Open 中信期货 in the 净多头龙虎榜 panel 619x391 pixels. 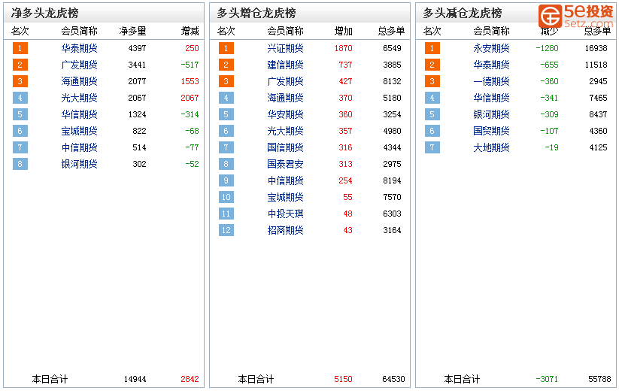coord(79,147)
